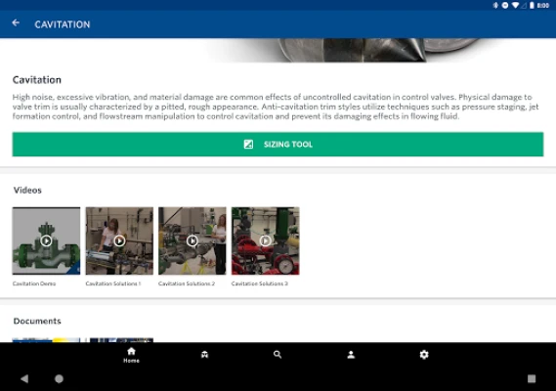Click the Sizing Tool calculator icon
The width and height of the screenshot is (556, 391).
[x=248, y=144]
